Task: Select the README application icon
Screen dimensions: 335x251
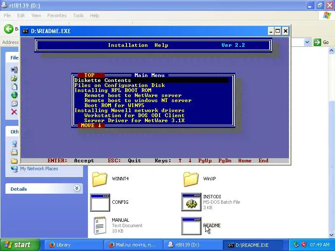Action: [x=191, y=226]
